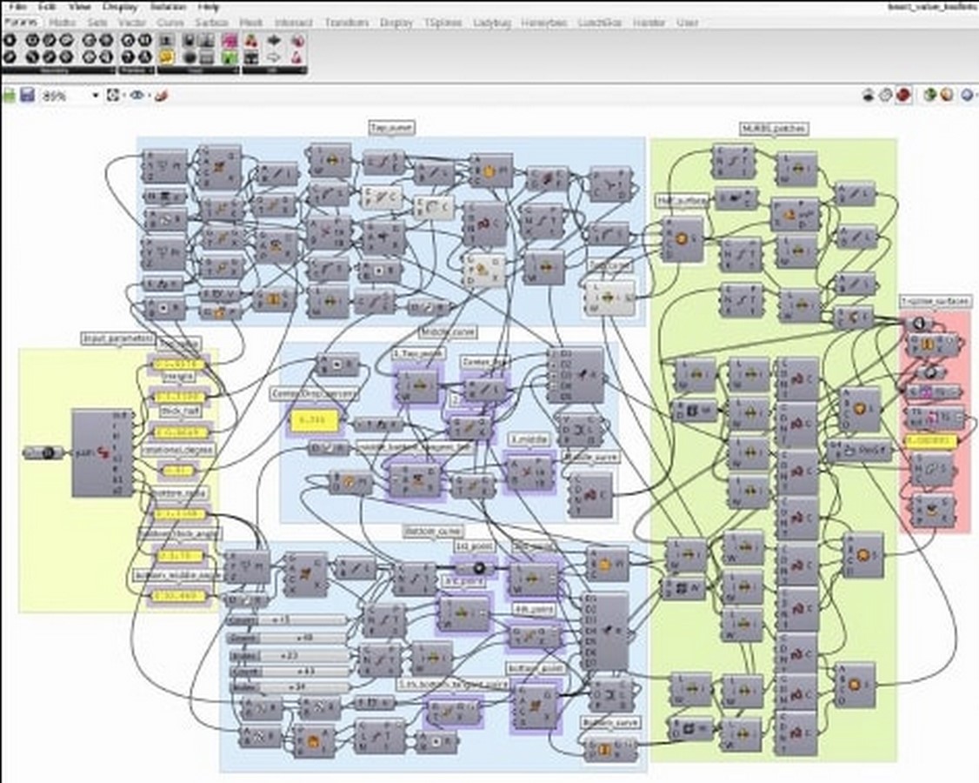Pick the red cherries icon in Util group
Image resolution: width=979 pixels, height=783 pixels.
pyautogui.click(x=251, y=41)
